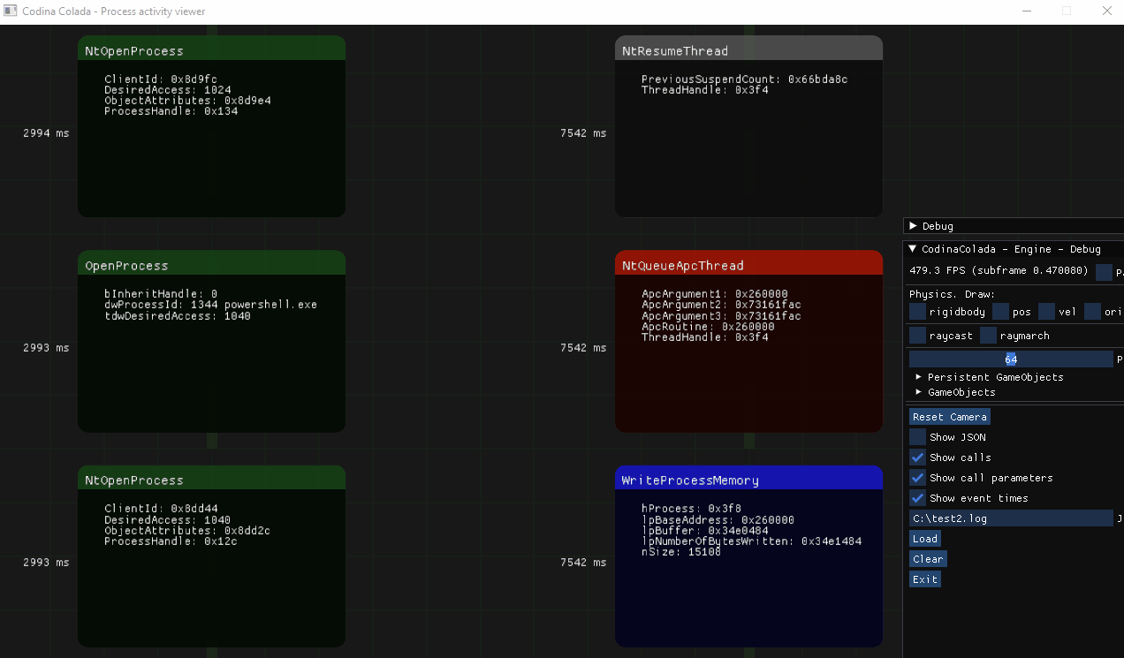This screenshot has width=1124, height=658.
Task: Click the app icon in the title bar
Action: coord(11,11)
